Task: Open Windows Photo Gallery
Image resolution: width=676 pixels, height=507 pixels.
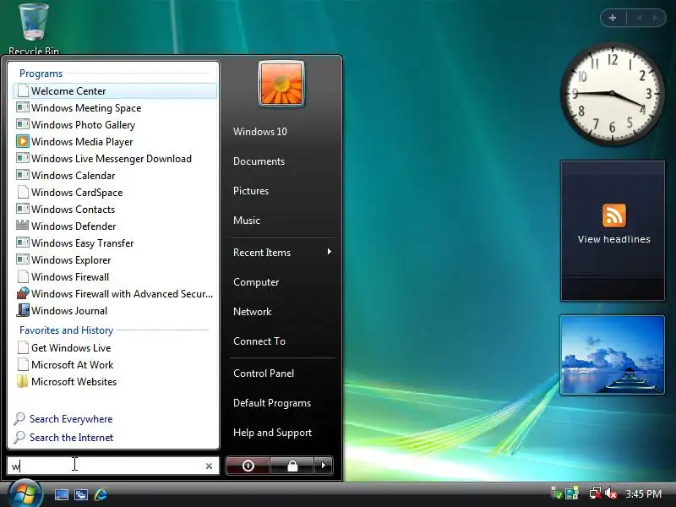Action: click(115, 124)
